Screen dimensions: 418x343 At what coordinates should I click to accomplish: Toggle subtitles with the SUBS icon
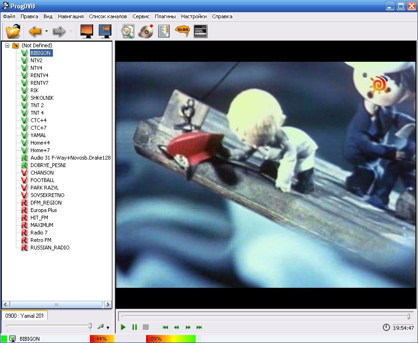[183, 30]
